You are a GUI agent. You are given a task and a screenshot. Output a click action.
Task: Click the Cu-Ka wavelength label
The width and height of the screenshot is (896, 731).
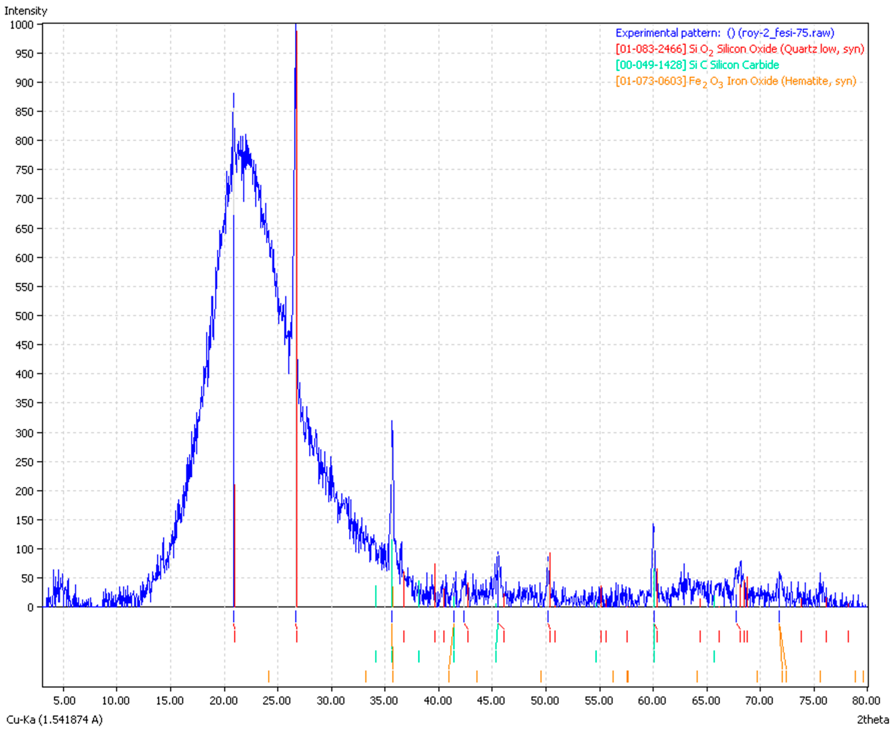coord(54,720)
